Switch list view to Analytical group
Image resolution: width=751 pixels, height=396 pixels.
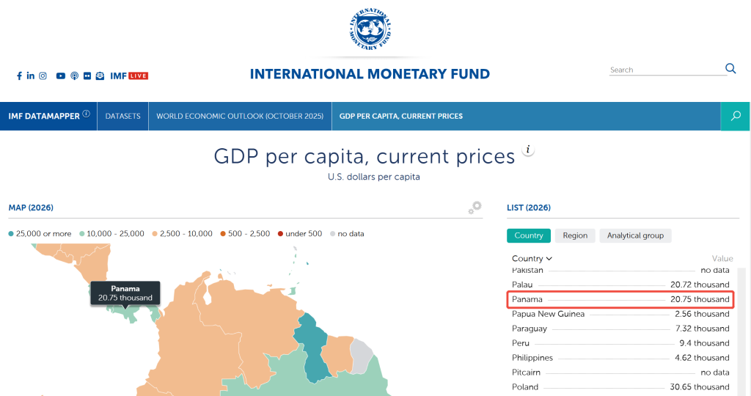click(635, 235)
